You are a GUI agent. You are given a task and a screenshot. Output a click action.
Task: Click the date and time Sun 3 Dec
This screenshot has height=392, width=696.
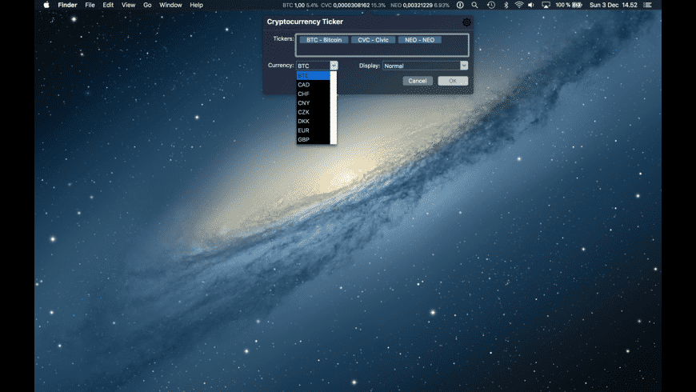[614, 5]
